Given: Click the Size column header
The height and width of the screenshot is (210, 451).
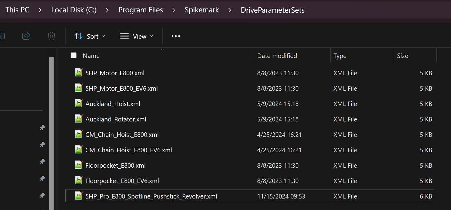Looking at the screenshot, I should [x=402, y=56].
